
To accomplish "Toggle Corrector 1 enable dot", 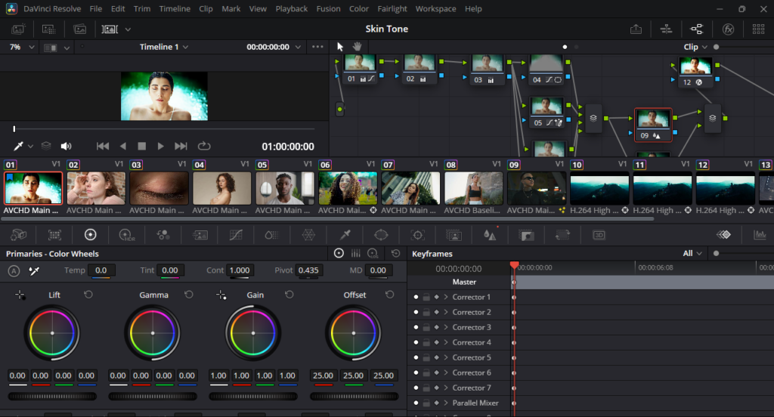I will (x=416, y=297).
